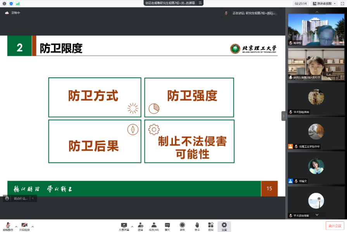Screen dimensions: 347x232
Task: Open the 共享屏幕 share screen tool
Action: [x=124, y=226]
